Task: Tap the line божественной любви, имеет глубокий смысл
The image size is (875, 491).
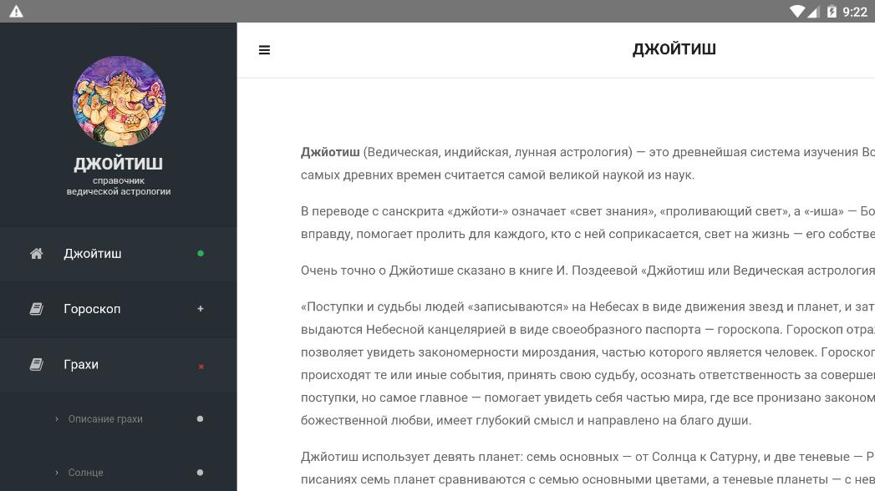Action: [x=527, y=420]
